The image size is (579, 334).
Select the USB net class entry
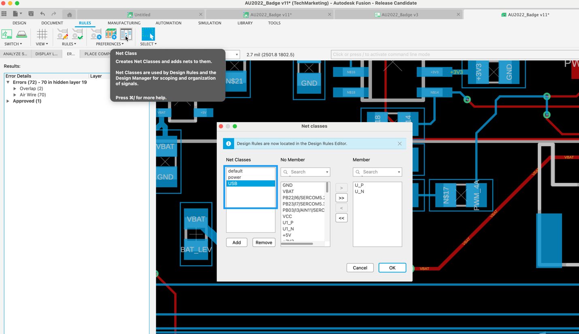click(x=250, y=183)
